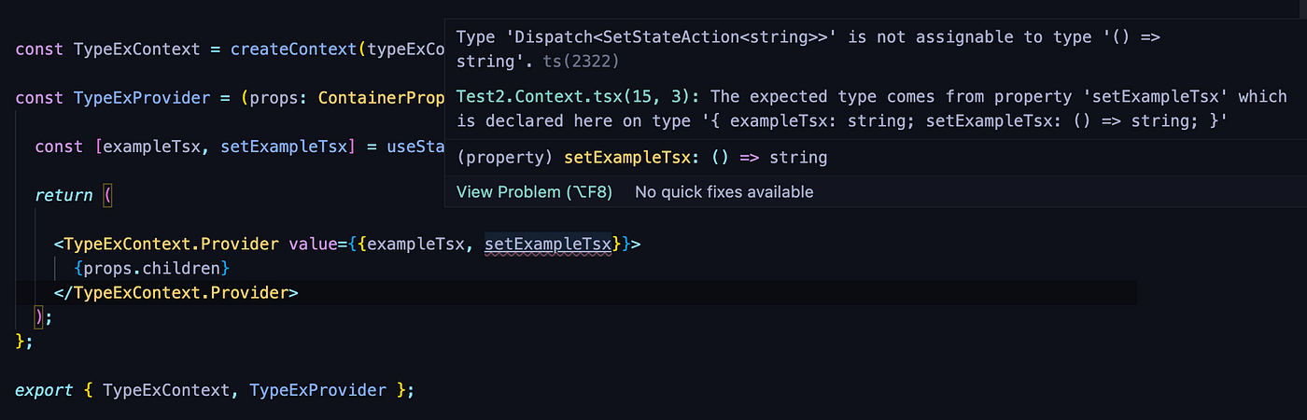Click the export keyword on last line
The image size is (1307, 420).
tap(44, 390)
